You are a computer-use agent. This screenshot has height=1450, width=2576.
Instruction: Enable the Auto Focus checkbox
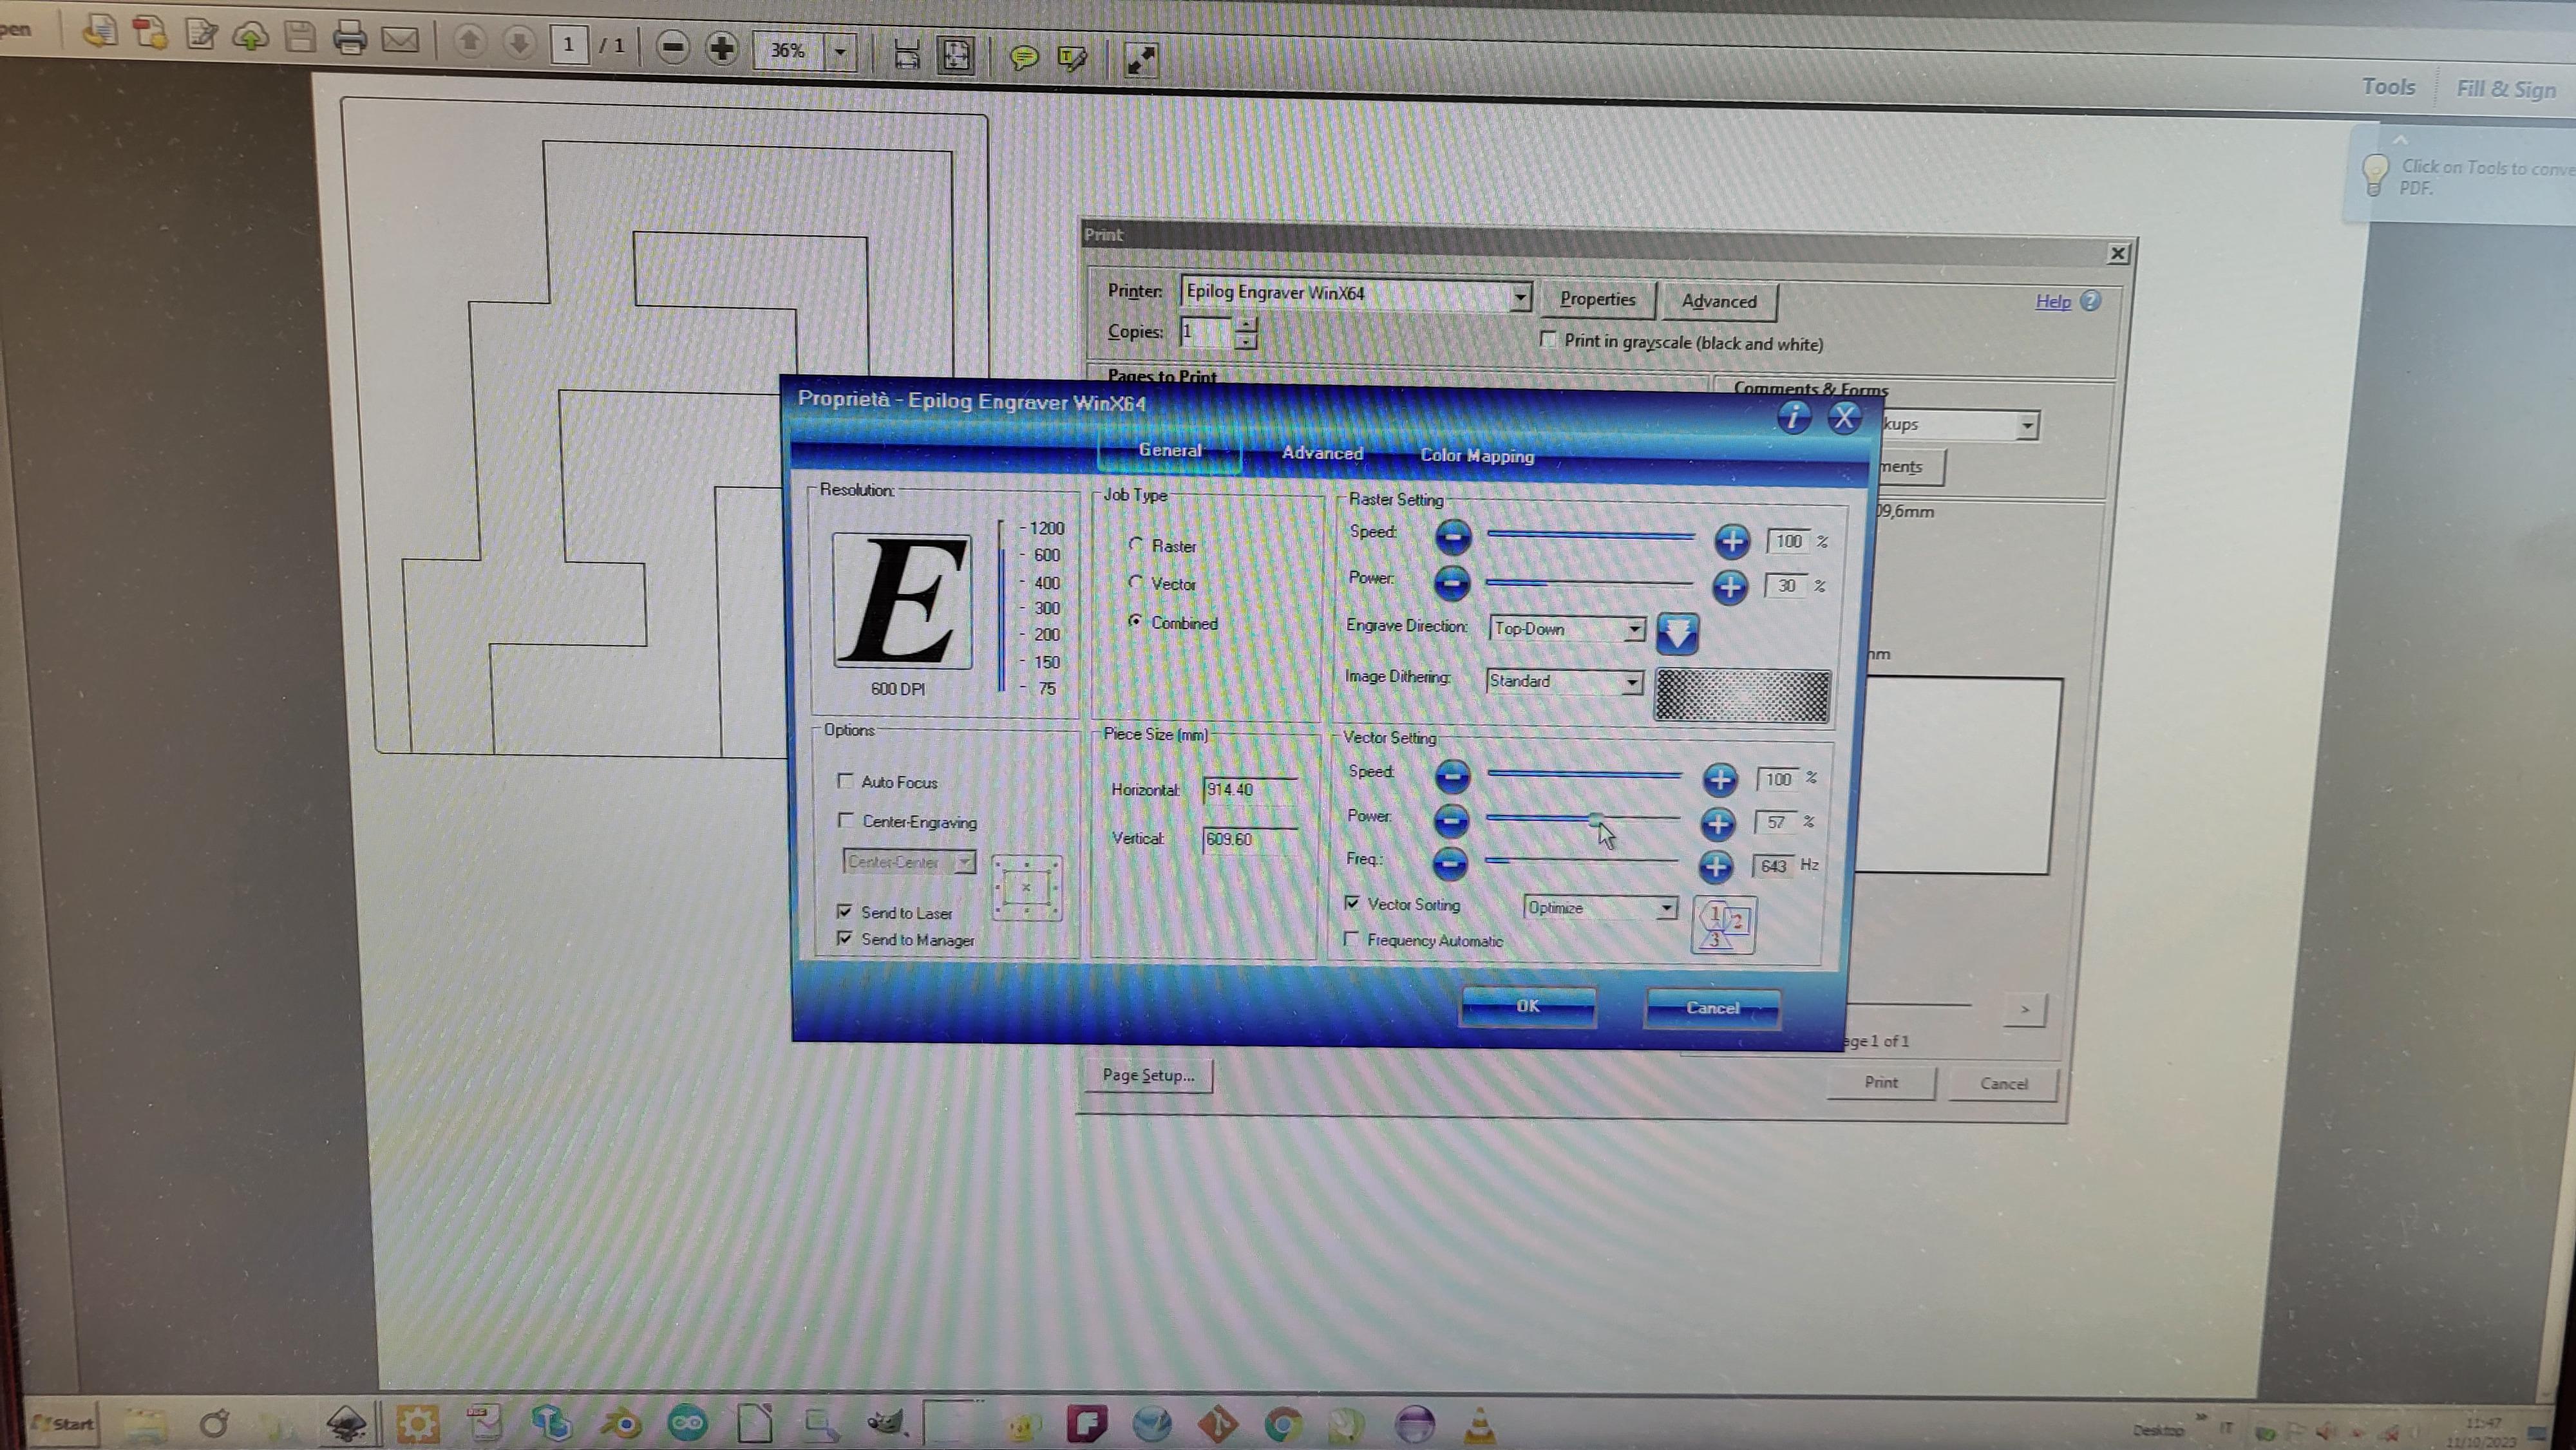coord(846,780)
